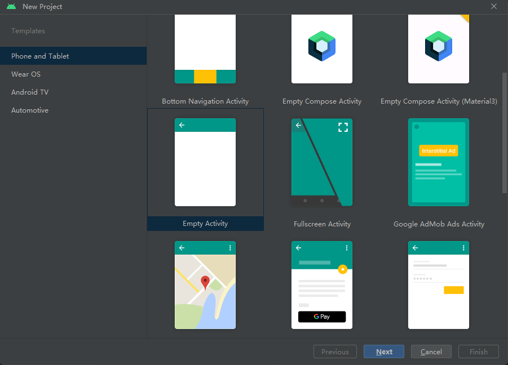
Task: Click the red map pin in Maps preview
Action: [x=205, y=282]
